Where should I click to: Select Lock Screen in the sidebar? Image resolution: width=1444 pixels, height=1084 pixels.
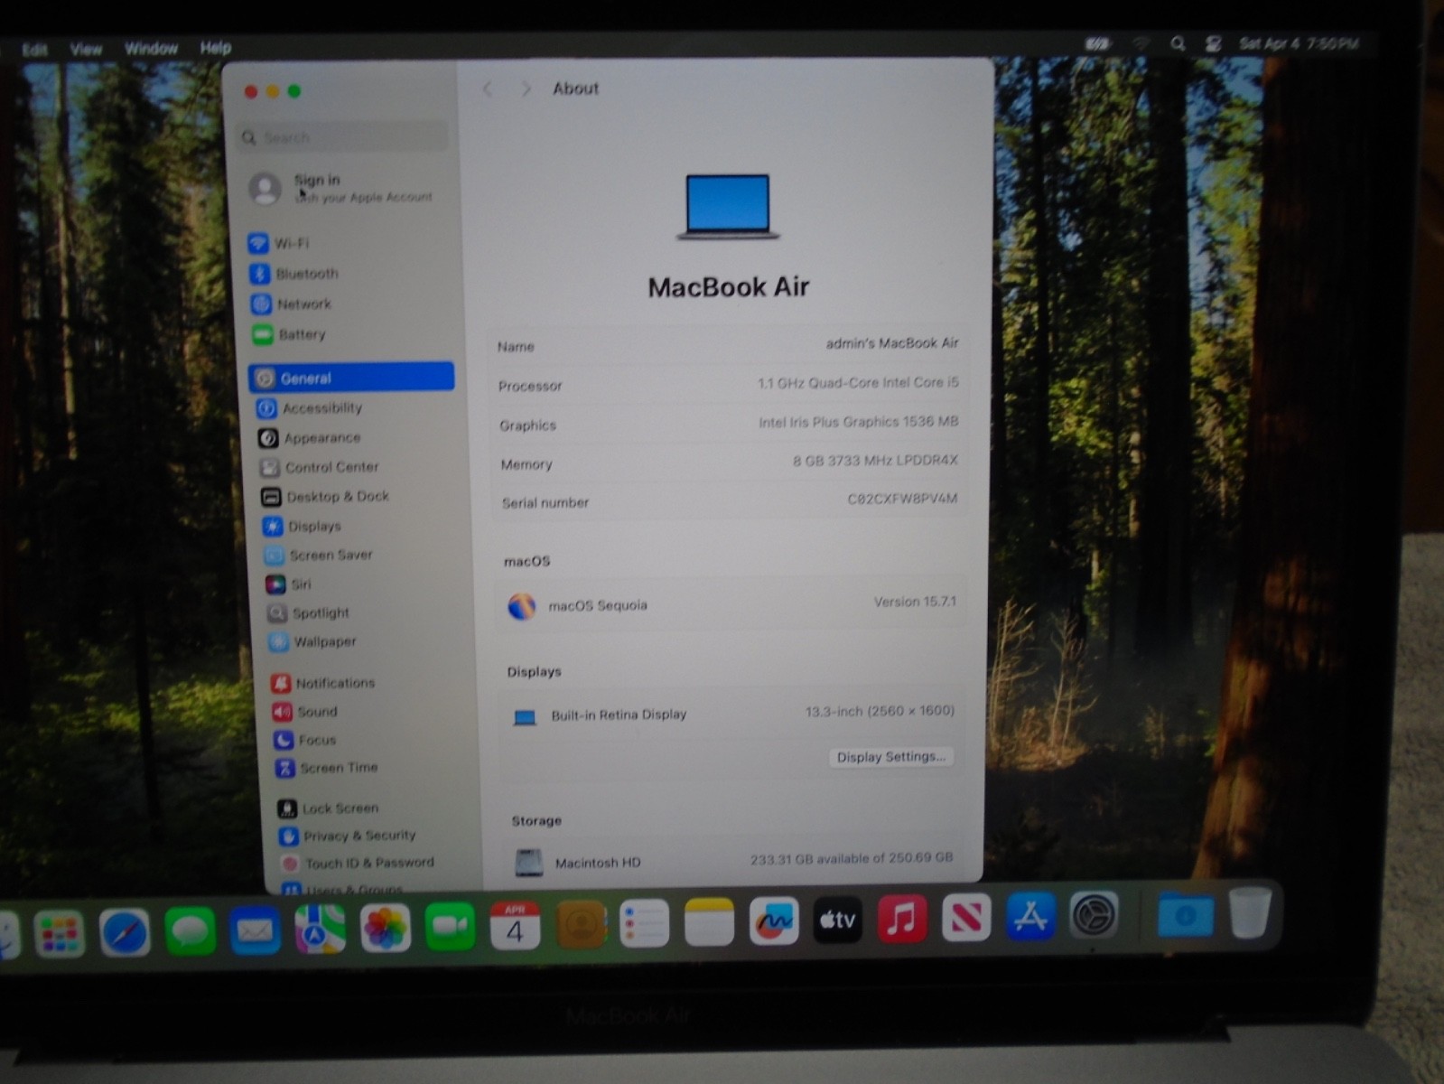click(x=328, y=808)
